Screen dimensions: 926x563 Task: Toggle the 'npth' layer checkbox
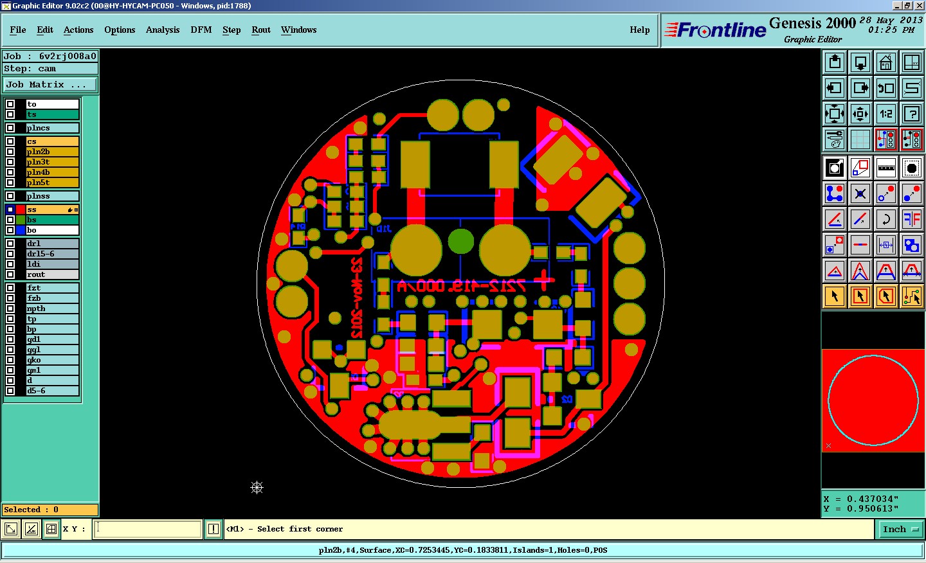tap(10, 308)
